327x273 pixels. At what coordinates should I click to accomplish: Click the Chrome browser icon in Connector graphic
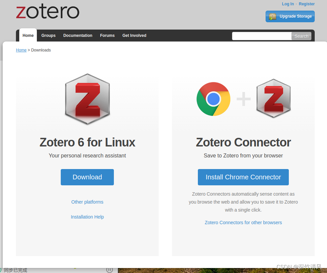[x=213, y=99]
